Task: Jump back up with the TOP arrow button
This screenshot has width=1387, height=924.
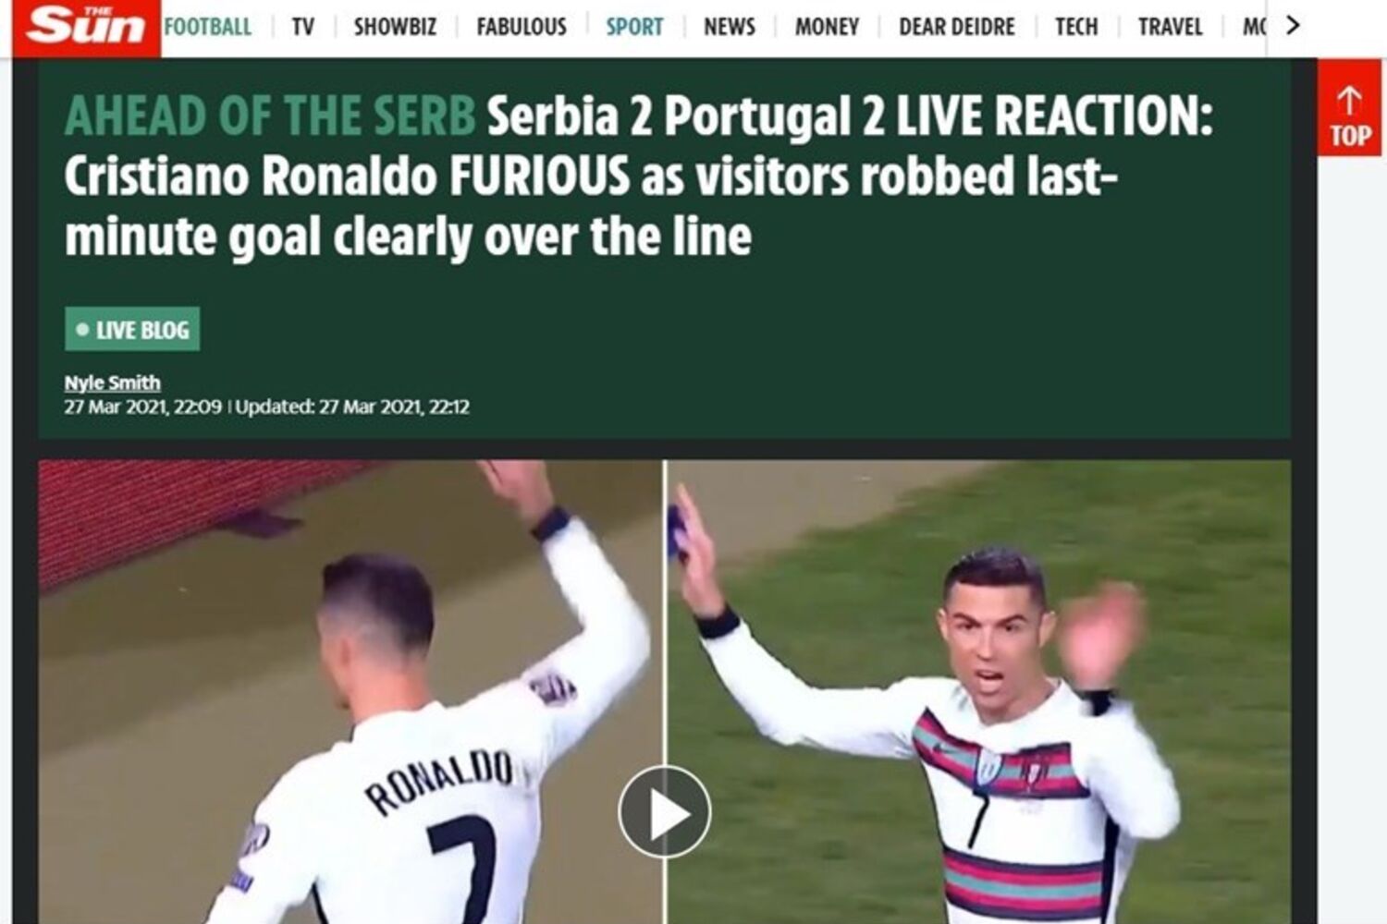Action: tap(1349, 108)
